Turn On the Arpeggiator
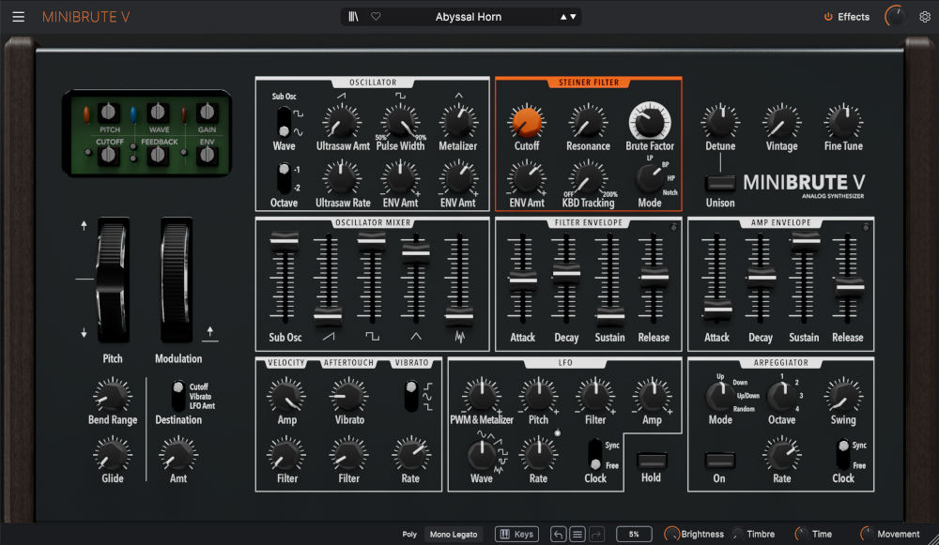The image size is (939, 545). pos(719,461)
